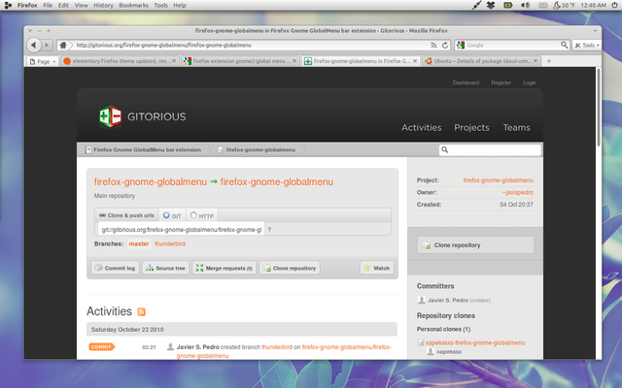Open the Bookmarks menu

tap(133, 5)
